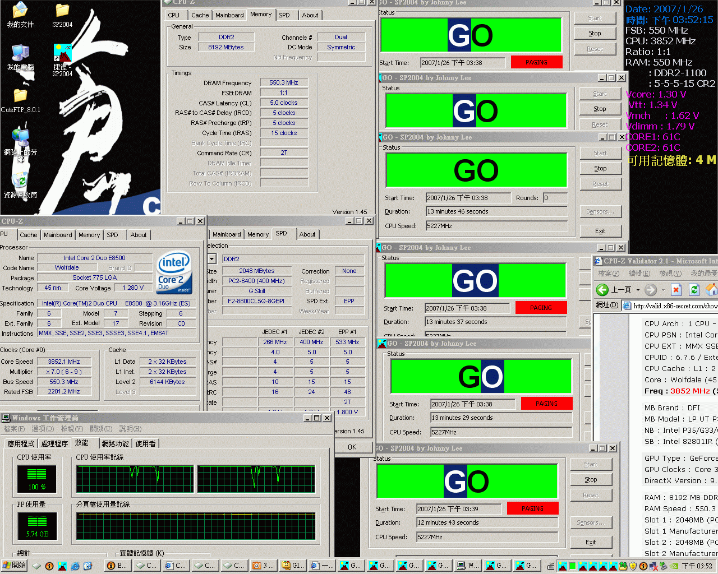Screen dimensions: 718x574
Task: Click the Internet Explorer quick launch icon
Action: coord(75,566)
